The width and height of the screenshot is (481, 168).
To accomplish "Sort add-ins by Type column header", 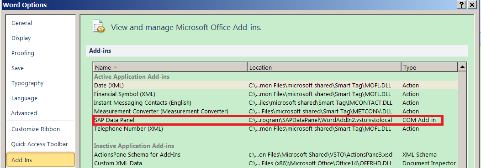I will tap(429, 67).
